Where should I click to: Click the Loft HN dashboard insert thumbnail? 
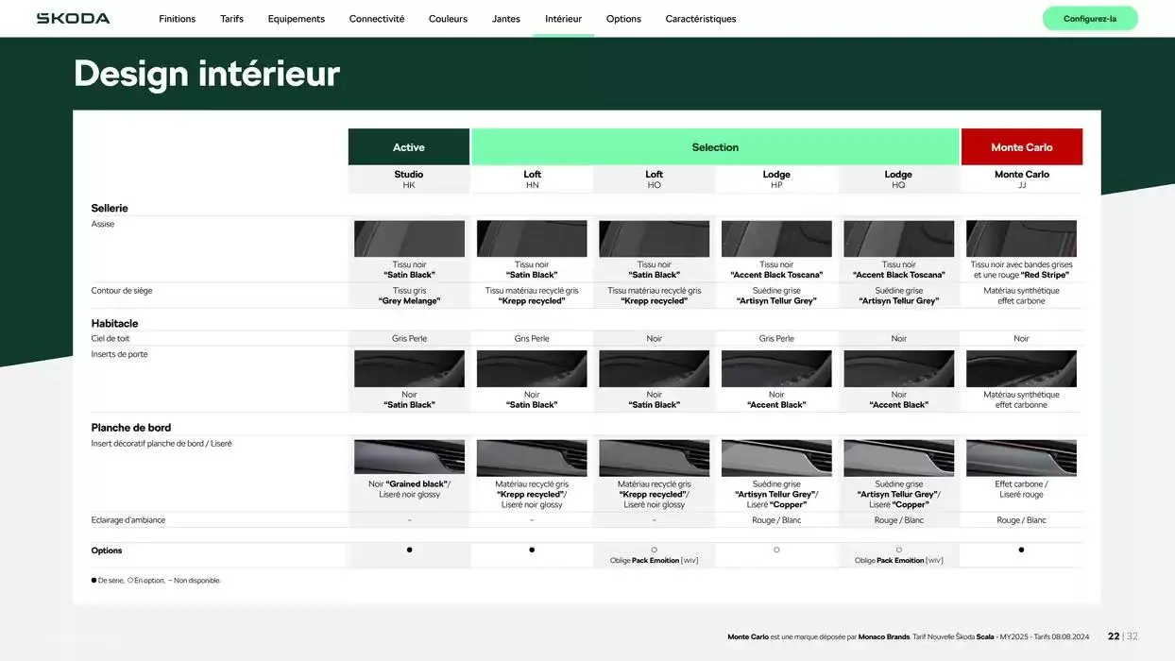(532, 458)
